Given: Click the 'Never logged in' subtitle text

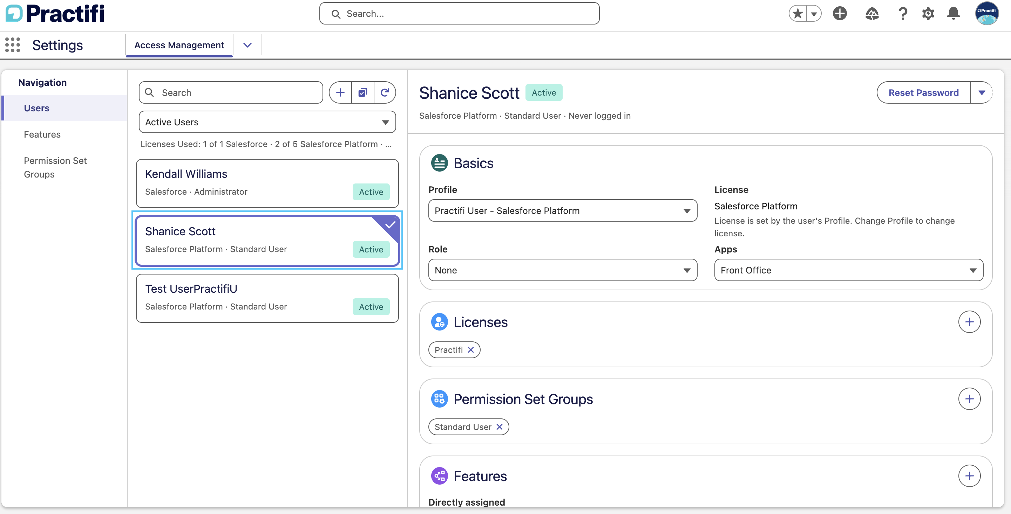Looking at the screenshot, I should point(599,116).
